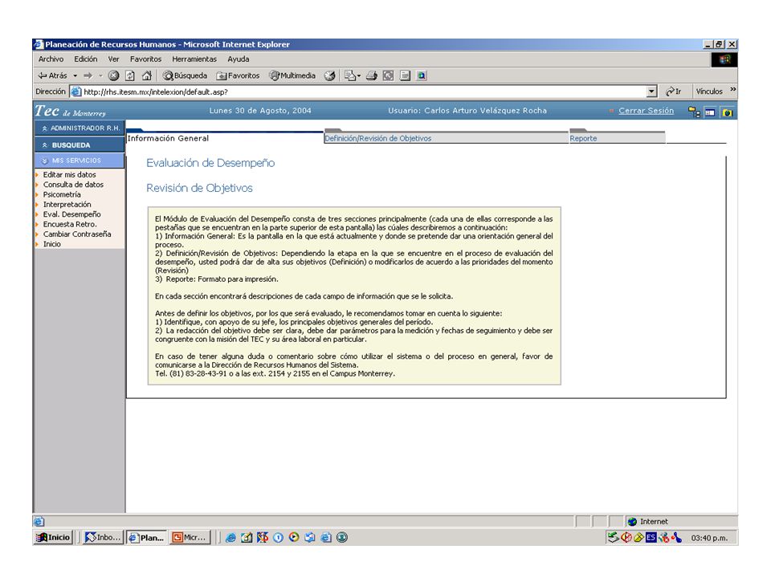Print the page with the printer icon
771x578 pixels.
(x=372, y=75)
